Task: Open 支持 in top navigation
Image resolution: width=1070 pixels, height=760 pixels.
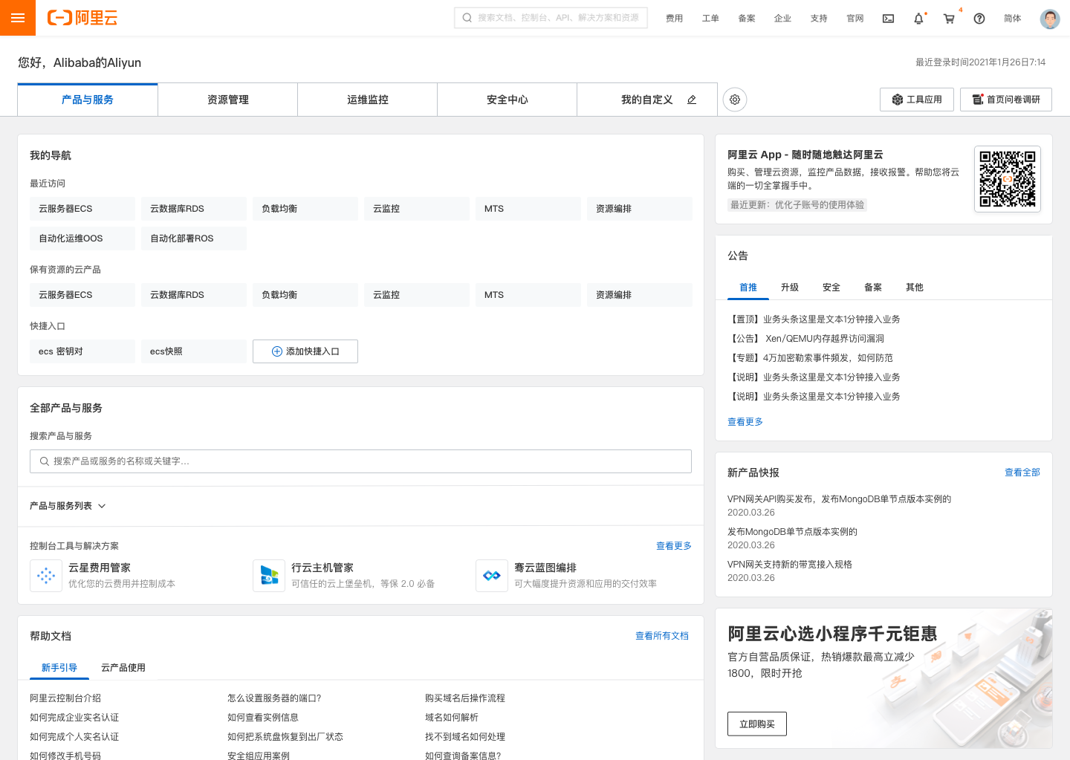Action: 819,19
